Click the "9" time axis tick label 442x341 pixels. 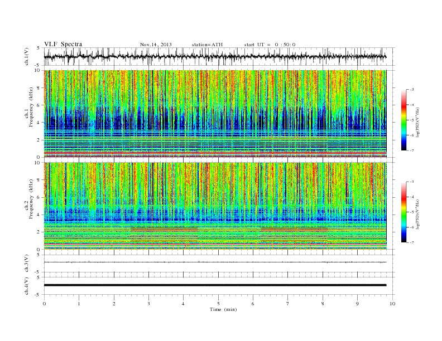tap(357, 304)
